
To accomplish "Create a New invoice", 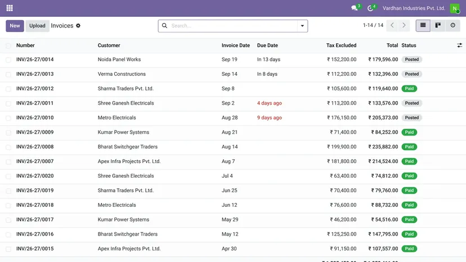I will 15,26.
